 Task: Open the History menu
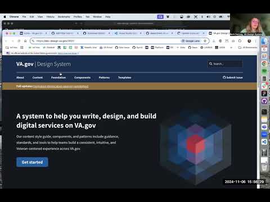tap(51, 17)
